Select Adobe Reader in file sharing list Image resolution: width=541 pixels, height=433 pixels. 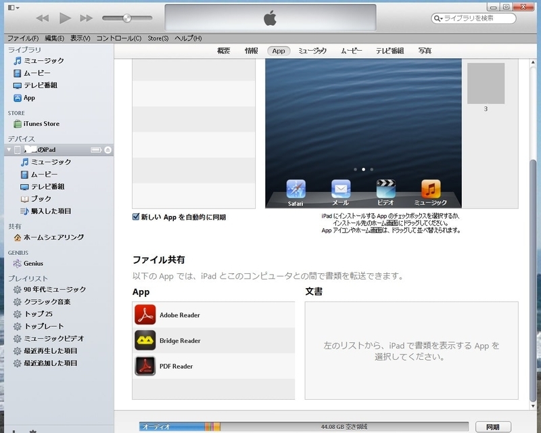214,315
